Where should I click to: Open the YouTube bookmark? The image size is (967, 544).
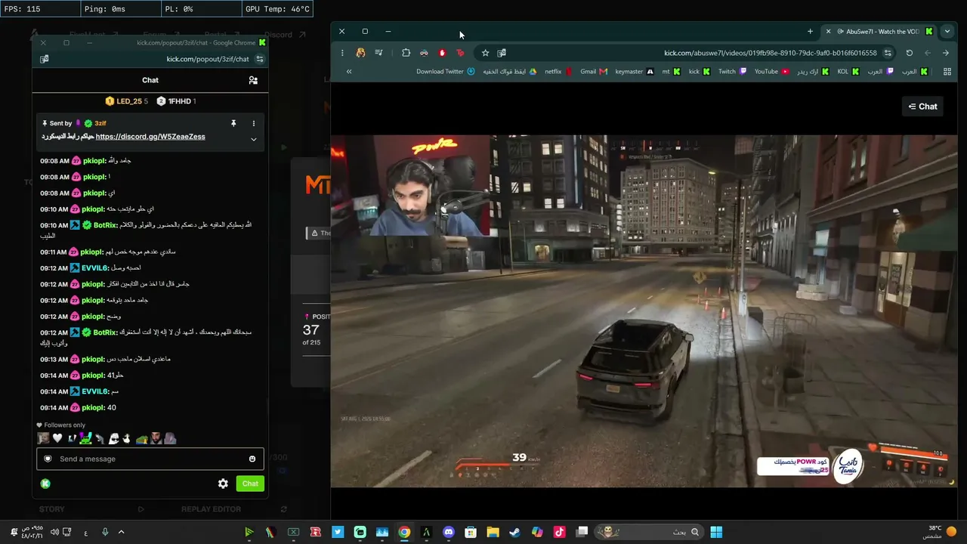(x=771, y=72)
